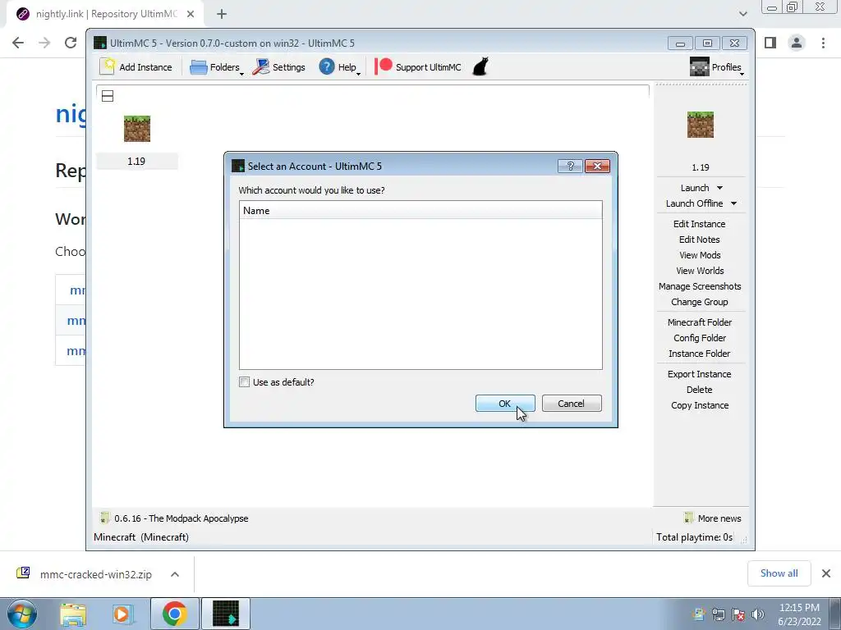
Task: Close the Select an Account dialog
Action: click(597, 166)
